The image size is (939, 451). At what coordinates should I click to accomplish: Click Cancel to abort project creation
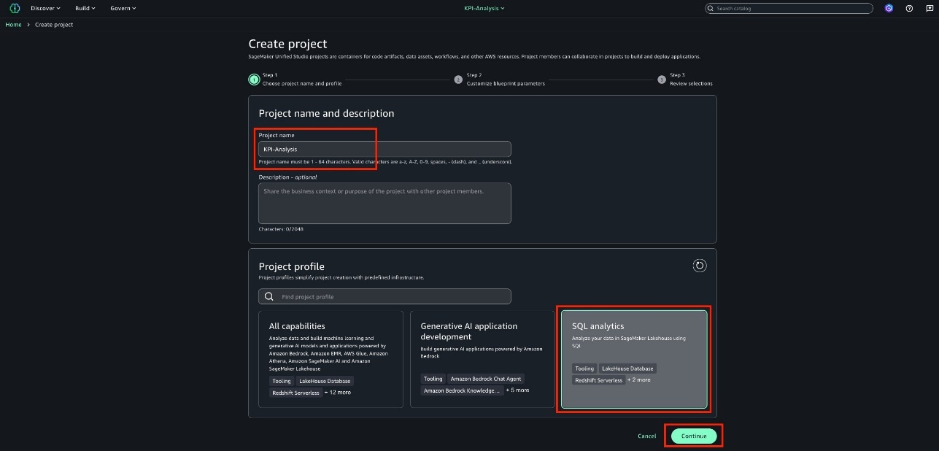[x=647, y=436]
